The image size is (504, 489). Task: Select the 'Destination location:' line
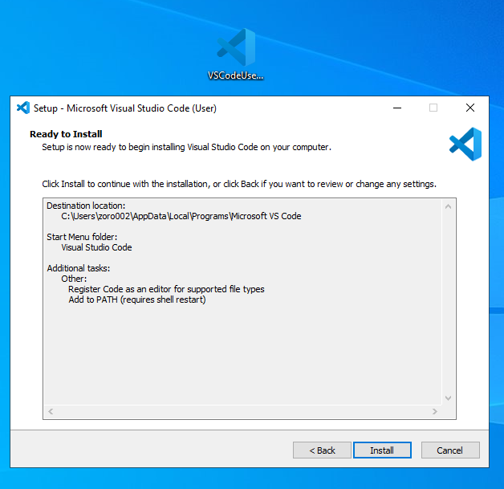tap(86, 206)
